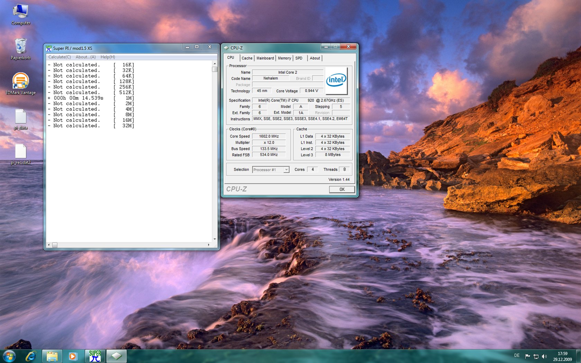Screen dimensions: 581x363
Task: Open the SPD tab in CPU-Z
Action: point(299,58)
